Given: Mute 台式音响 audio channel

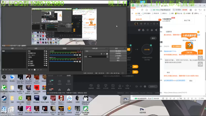Looking at the screenshot, I should pos(77,55).
